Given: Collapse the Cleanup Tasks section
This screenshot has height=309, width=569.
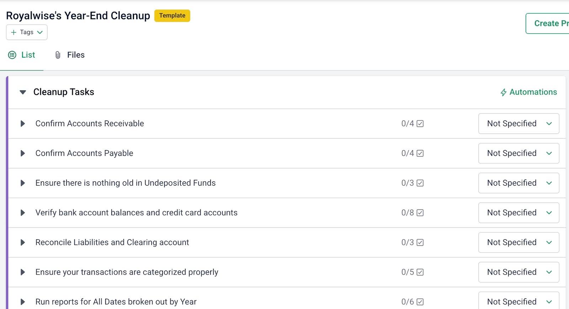Looking at the screenshot, I should click(x=23, y=92).
